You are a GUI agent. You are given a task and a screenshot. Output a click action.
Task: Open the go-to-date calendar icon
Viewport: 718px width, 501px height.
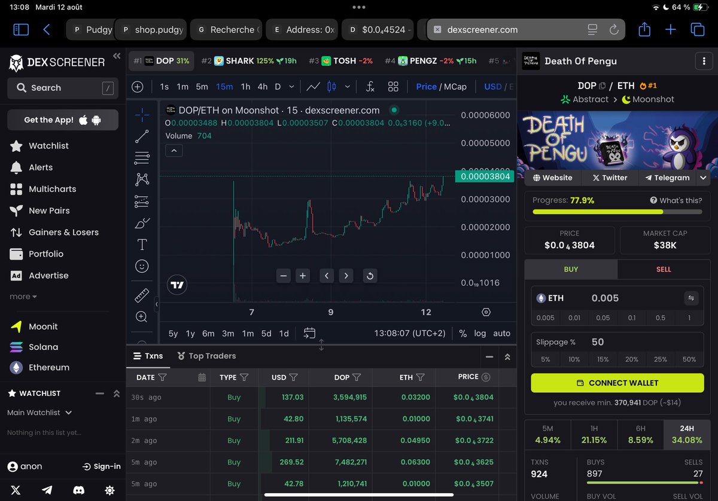click(x=309, y=333)
